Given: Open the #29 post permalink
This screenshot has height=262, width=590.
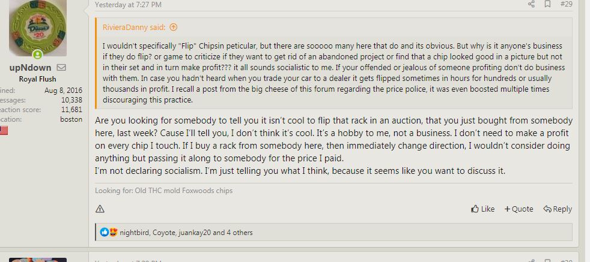Looking at the screenshot, I should 566,4.
